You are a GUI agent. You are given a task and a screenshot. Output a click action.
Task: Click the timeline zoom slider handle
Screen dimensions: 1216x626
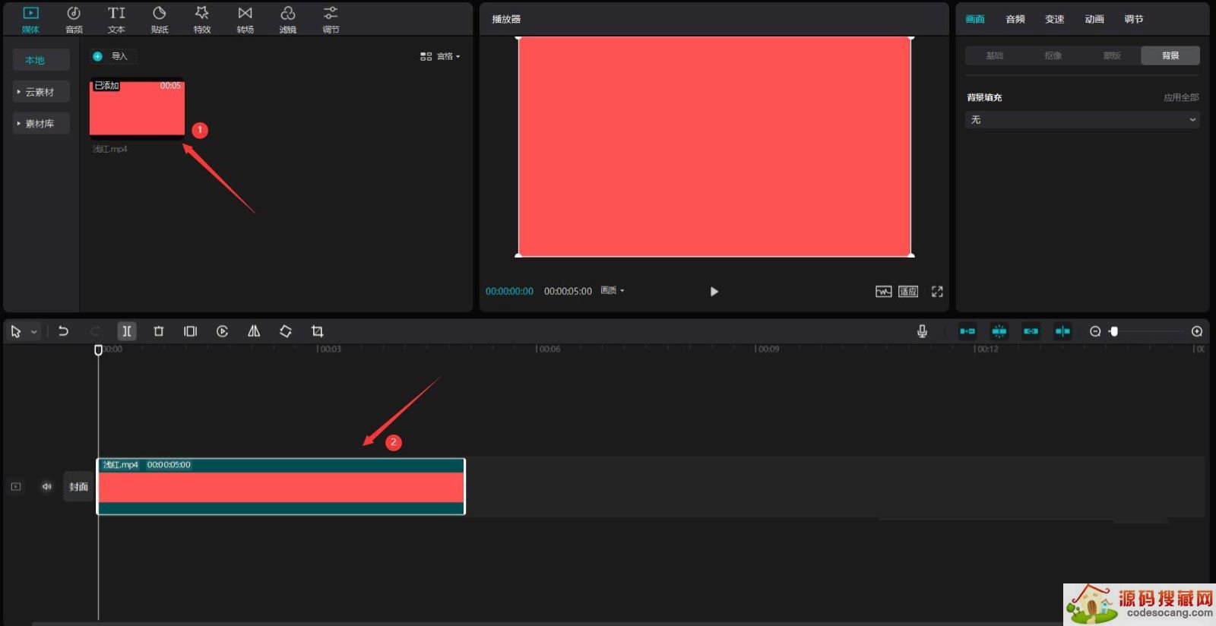pos(1113,331)
